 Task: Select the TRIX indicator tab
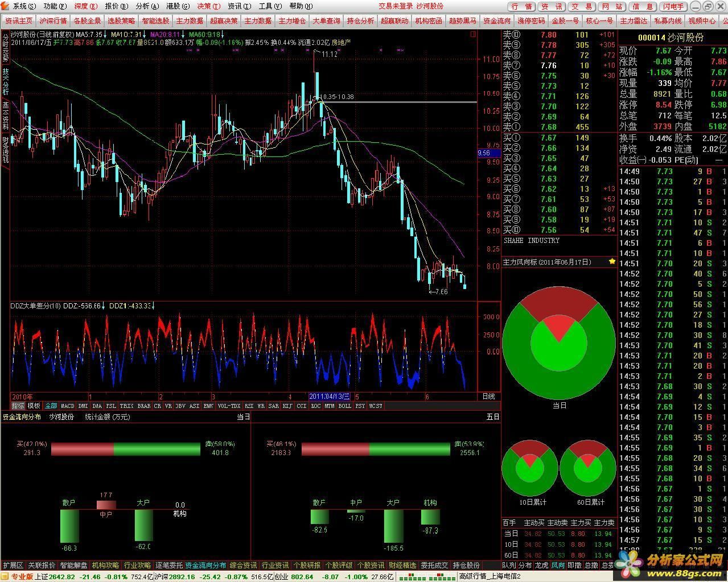126,406
